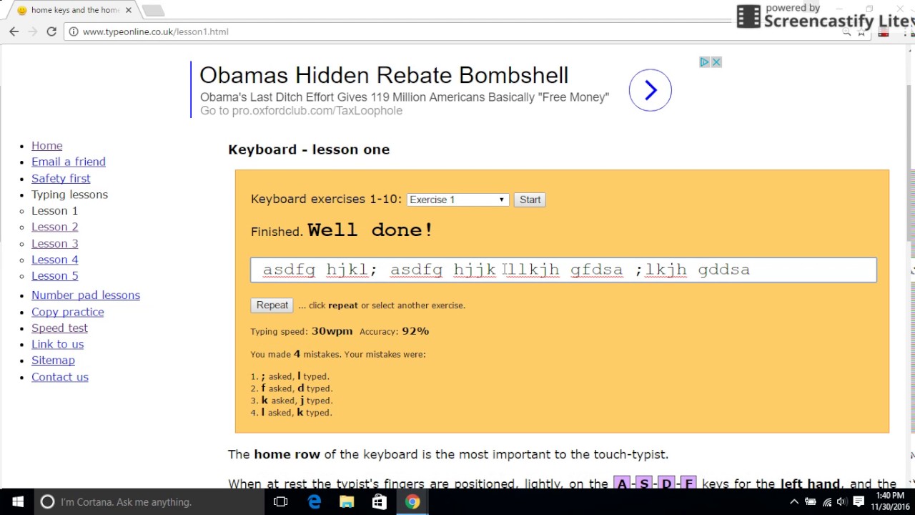Go to Lesson 3
The image size is (915, 515).
point(54,243)
